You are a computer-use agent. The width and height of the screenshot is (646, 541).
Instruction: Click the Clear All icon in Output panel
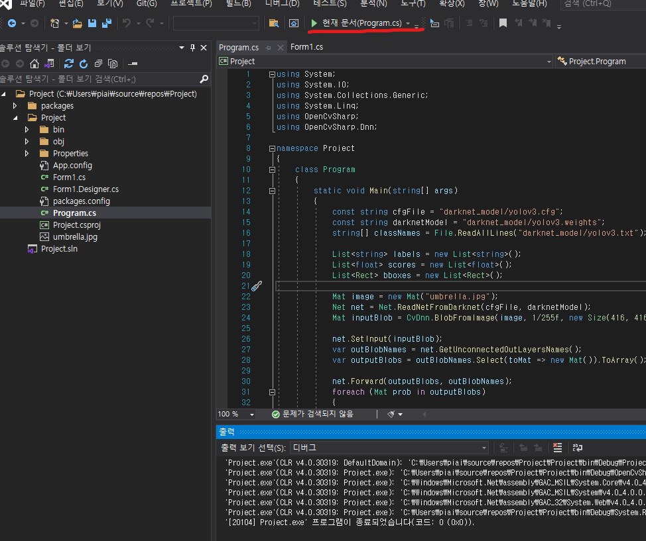[x=557, y=448]
